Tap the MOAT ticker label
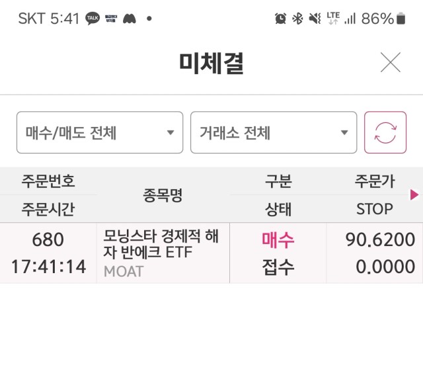The width and height of the screenshot is (423, 375). [124, 272]
